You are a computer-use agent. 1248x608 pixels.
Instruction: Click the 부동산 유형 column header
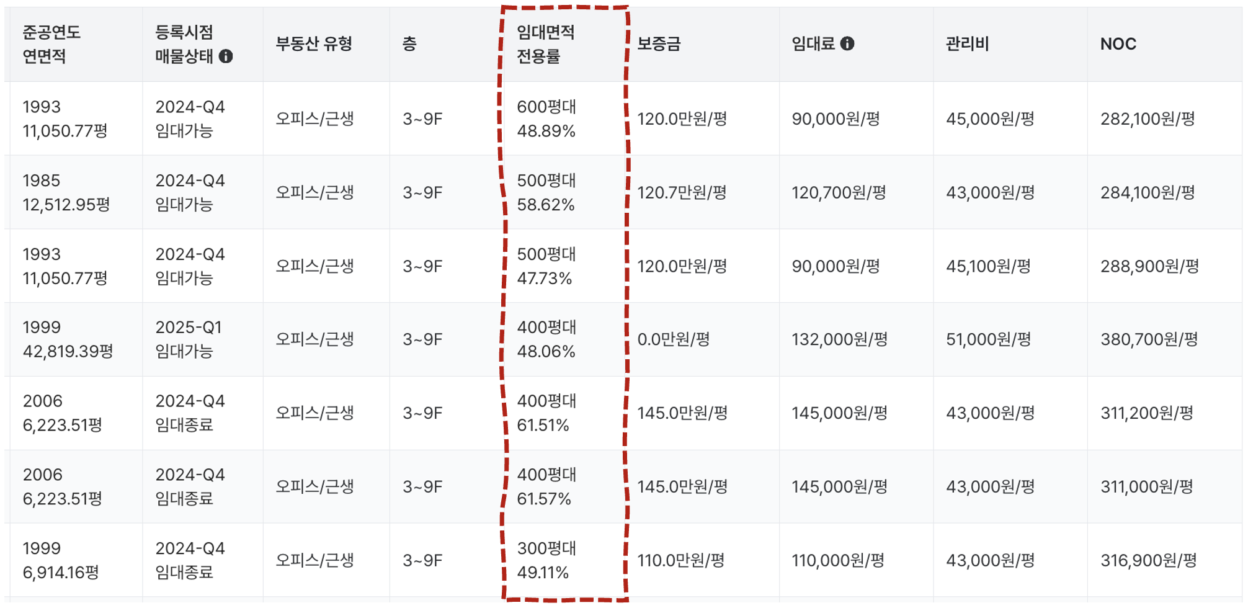pos(314,44)
